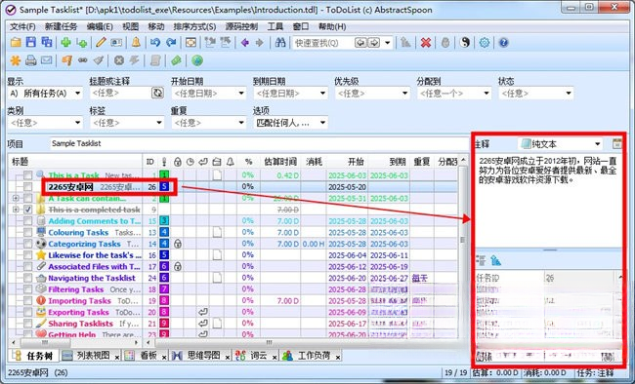Click the 标题 column header
The width and height of the screenshot is (635, 384).
tap(76, 162)
